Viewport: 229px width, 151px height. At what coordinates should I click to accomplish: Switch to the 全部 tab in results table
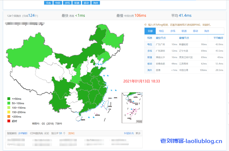click(x=150, y=31)
